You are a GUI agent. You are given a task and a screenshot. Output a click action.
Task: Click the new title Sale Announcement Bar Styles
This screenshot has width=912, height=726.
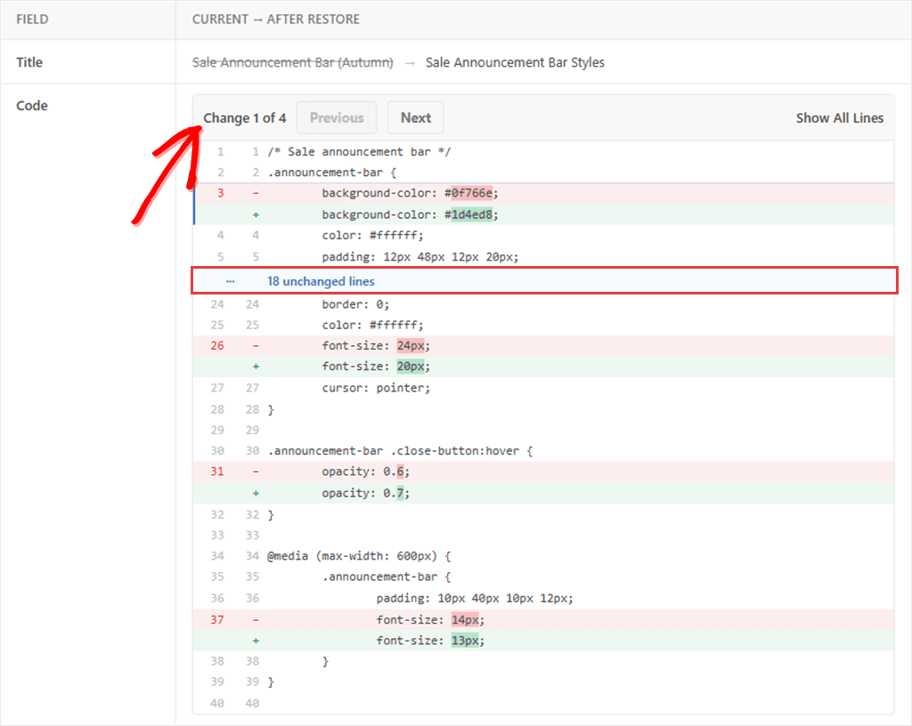coord(515,62)
